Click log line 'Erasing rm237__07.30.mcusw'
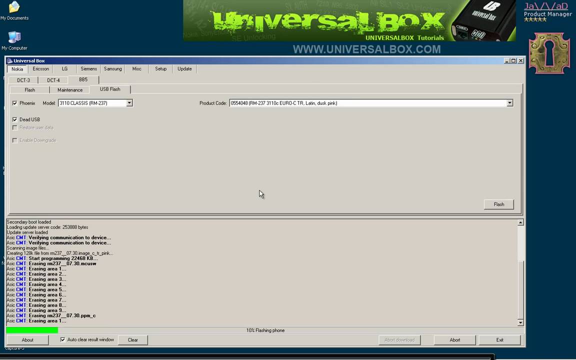 point(51,263)
